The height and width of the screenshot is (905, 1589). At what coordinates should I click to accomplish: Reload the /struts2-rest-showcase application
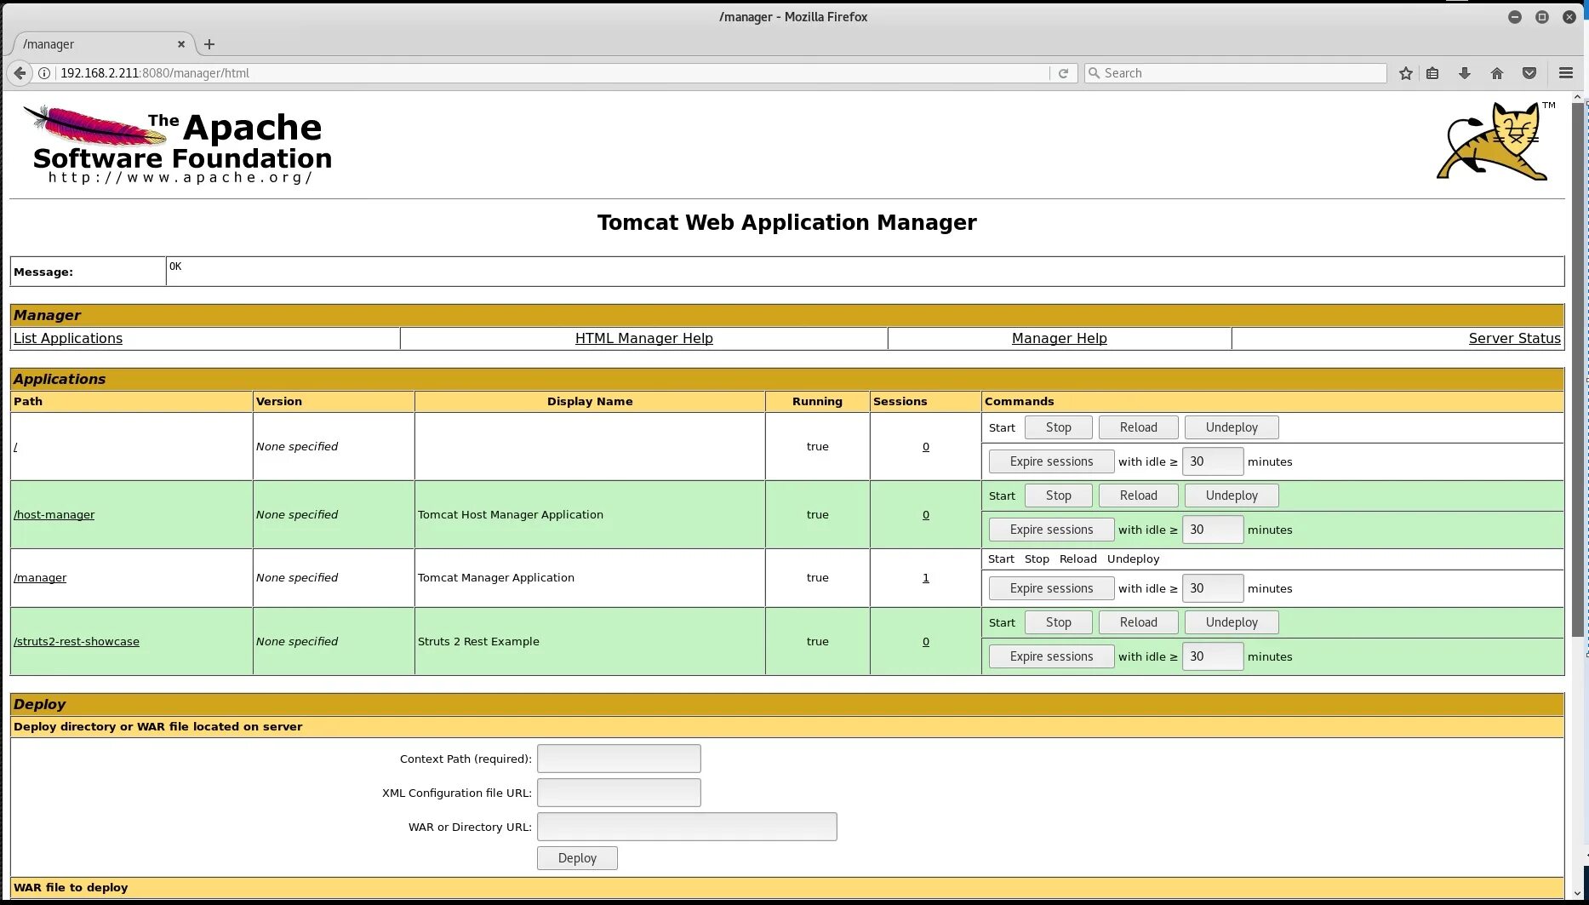pos(1139,622)
